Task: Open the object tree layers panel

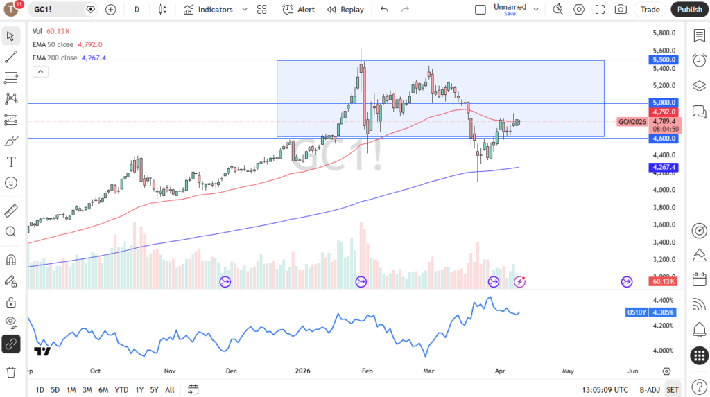Action: 699,86
